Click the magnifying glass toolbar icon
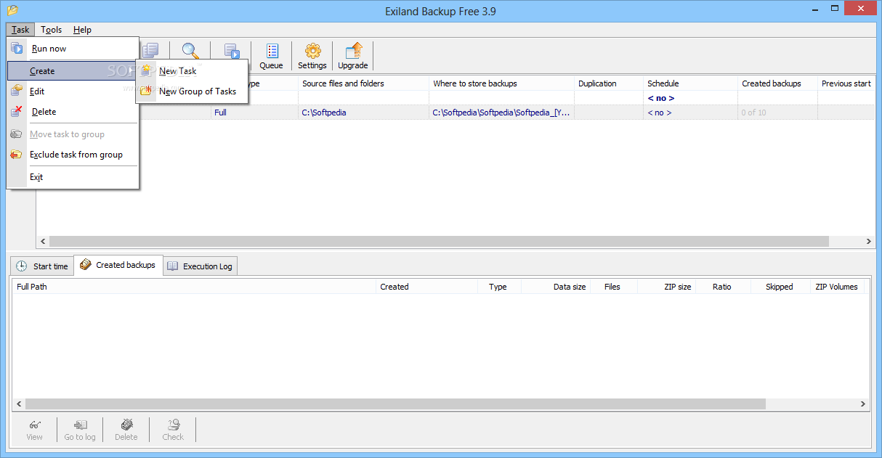 tap(190, 51)
